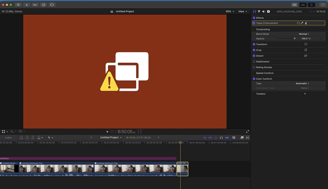
Task: Click the Crop onscreen control icon
Action: [x=306, y=50]
